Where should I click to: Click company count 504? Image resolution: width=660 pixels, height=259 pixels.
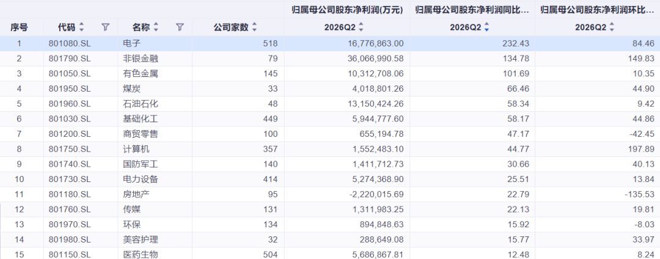(x=271, y=255)
